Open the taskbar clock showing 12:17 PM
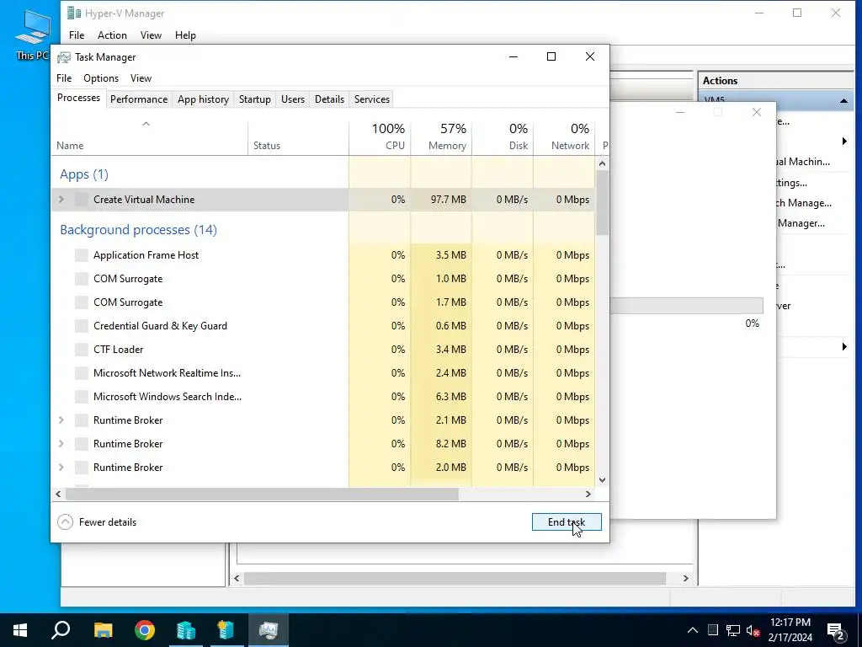 [x=790, y=630]
